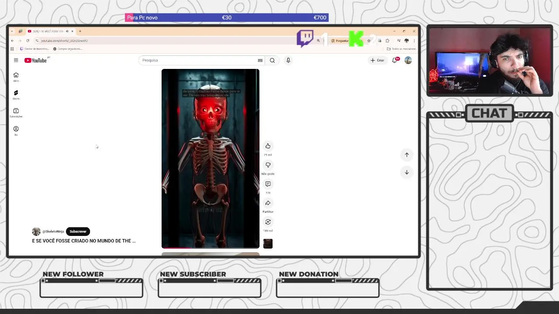559x314 pixels.
Task: Open YouTube notifications bell
Action: (395, 60)
